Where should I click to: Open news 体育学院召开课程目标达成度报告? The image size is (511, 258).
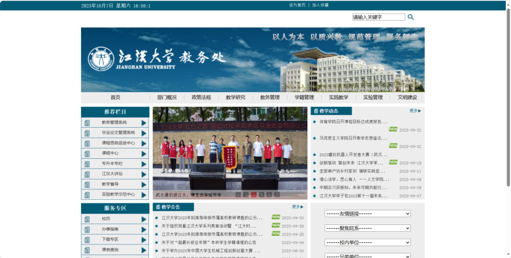(x=353, y=122)
